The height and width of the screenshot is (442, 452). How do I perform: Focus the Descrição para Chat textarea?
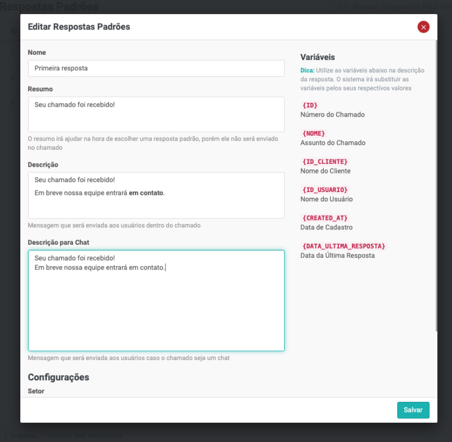(x=156, y=305)
